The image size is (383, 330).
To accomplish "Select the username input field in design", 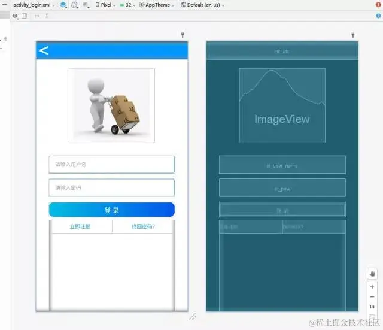I will coord(112,165).
